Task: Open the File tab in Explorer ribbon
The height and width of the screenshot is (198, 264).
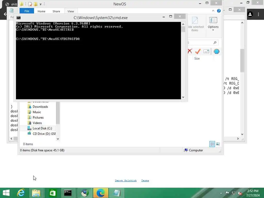Action: tap(27, 11)
